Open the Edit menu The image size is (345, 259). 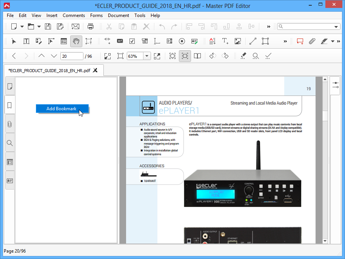coord(22,15)
